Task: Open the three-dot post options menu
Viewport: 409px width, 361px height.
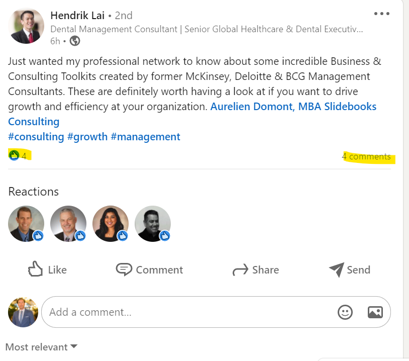Action: [x=382, y=14]
